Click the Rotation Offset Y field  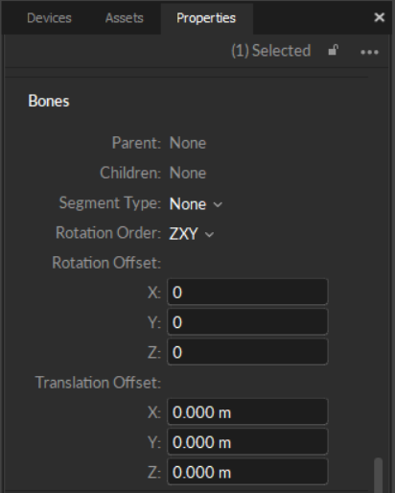[247, 322]
